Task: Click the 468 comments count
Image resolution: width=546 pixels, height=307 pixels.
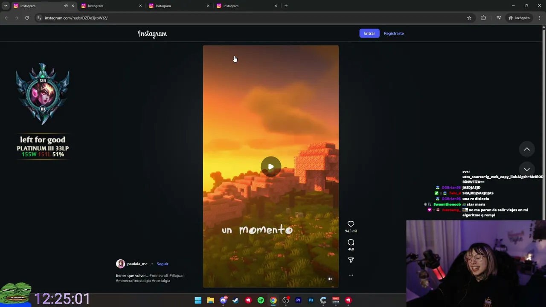Action: (x=351, y=249)
